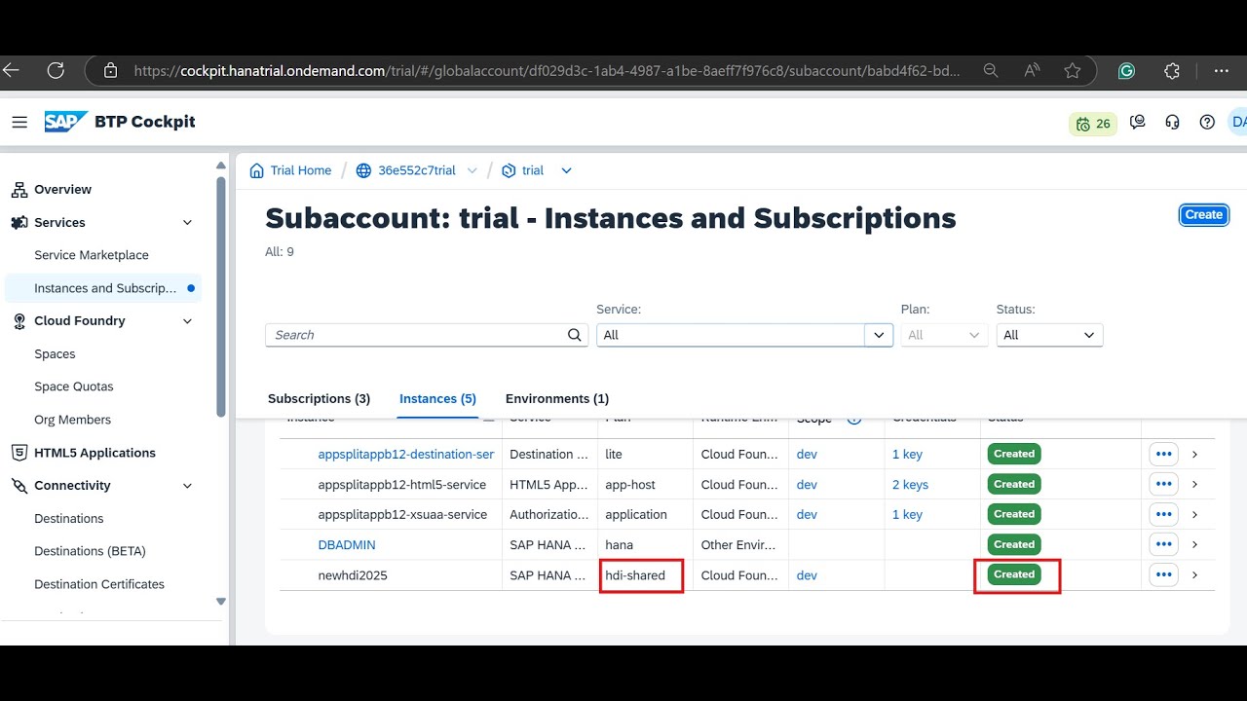Open Service Marketplace in sidebar
The image size is (1247, 701).
(x=92, y=255)
